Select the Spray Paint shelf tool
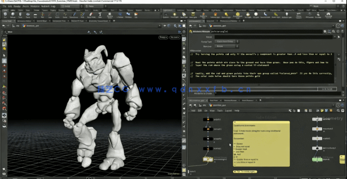This screenshot has height=179, width=347. 91,15
